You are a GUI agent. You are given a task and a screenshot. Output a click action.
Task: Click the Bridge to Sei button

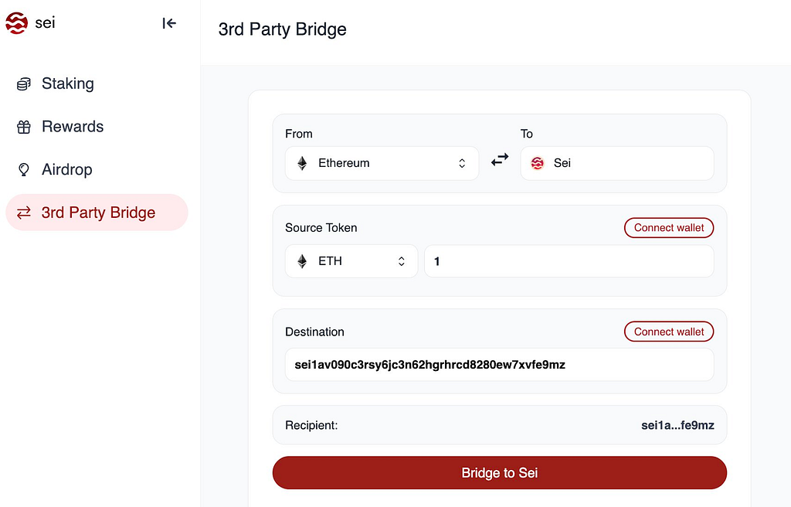coord(500,473)
